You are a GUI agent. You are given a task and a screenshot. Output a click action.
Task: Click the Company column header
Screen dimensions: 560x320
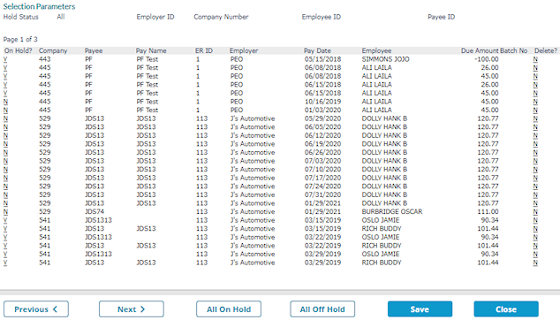tap(53, 50)
